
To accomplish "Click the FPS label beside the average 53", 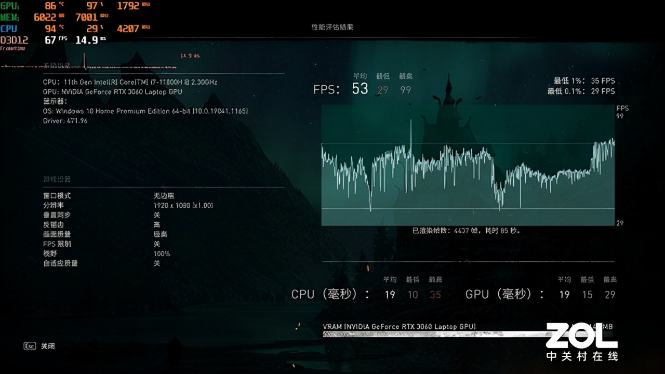I will coord(326,89).
